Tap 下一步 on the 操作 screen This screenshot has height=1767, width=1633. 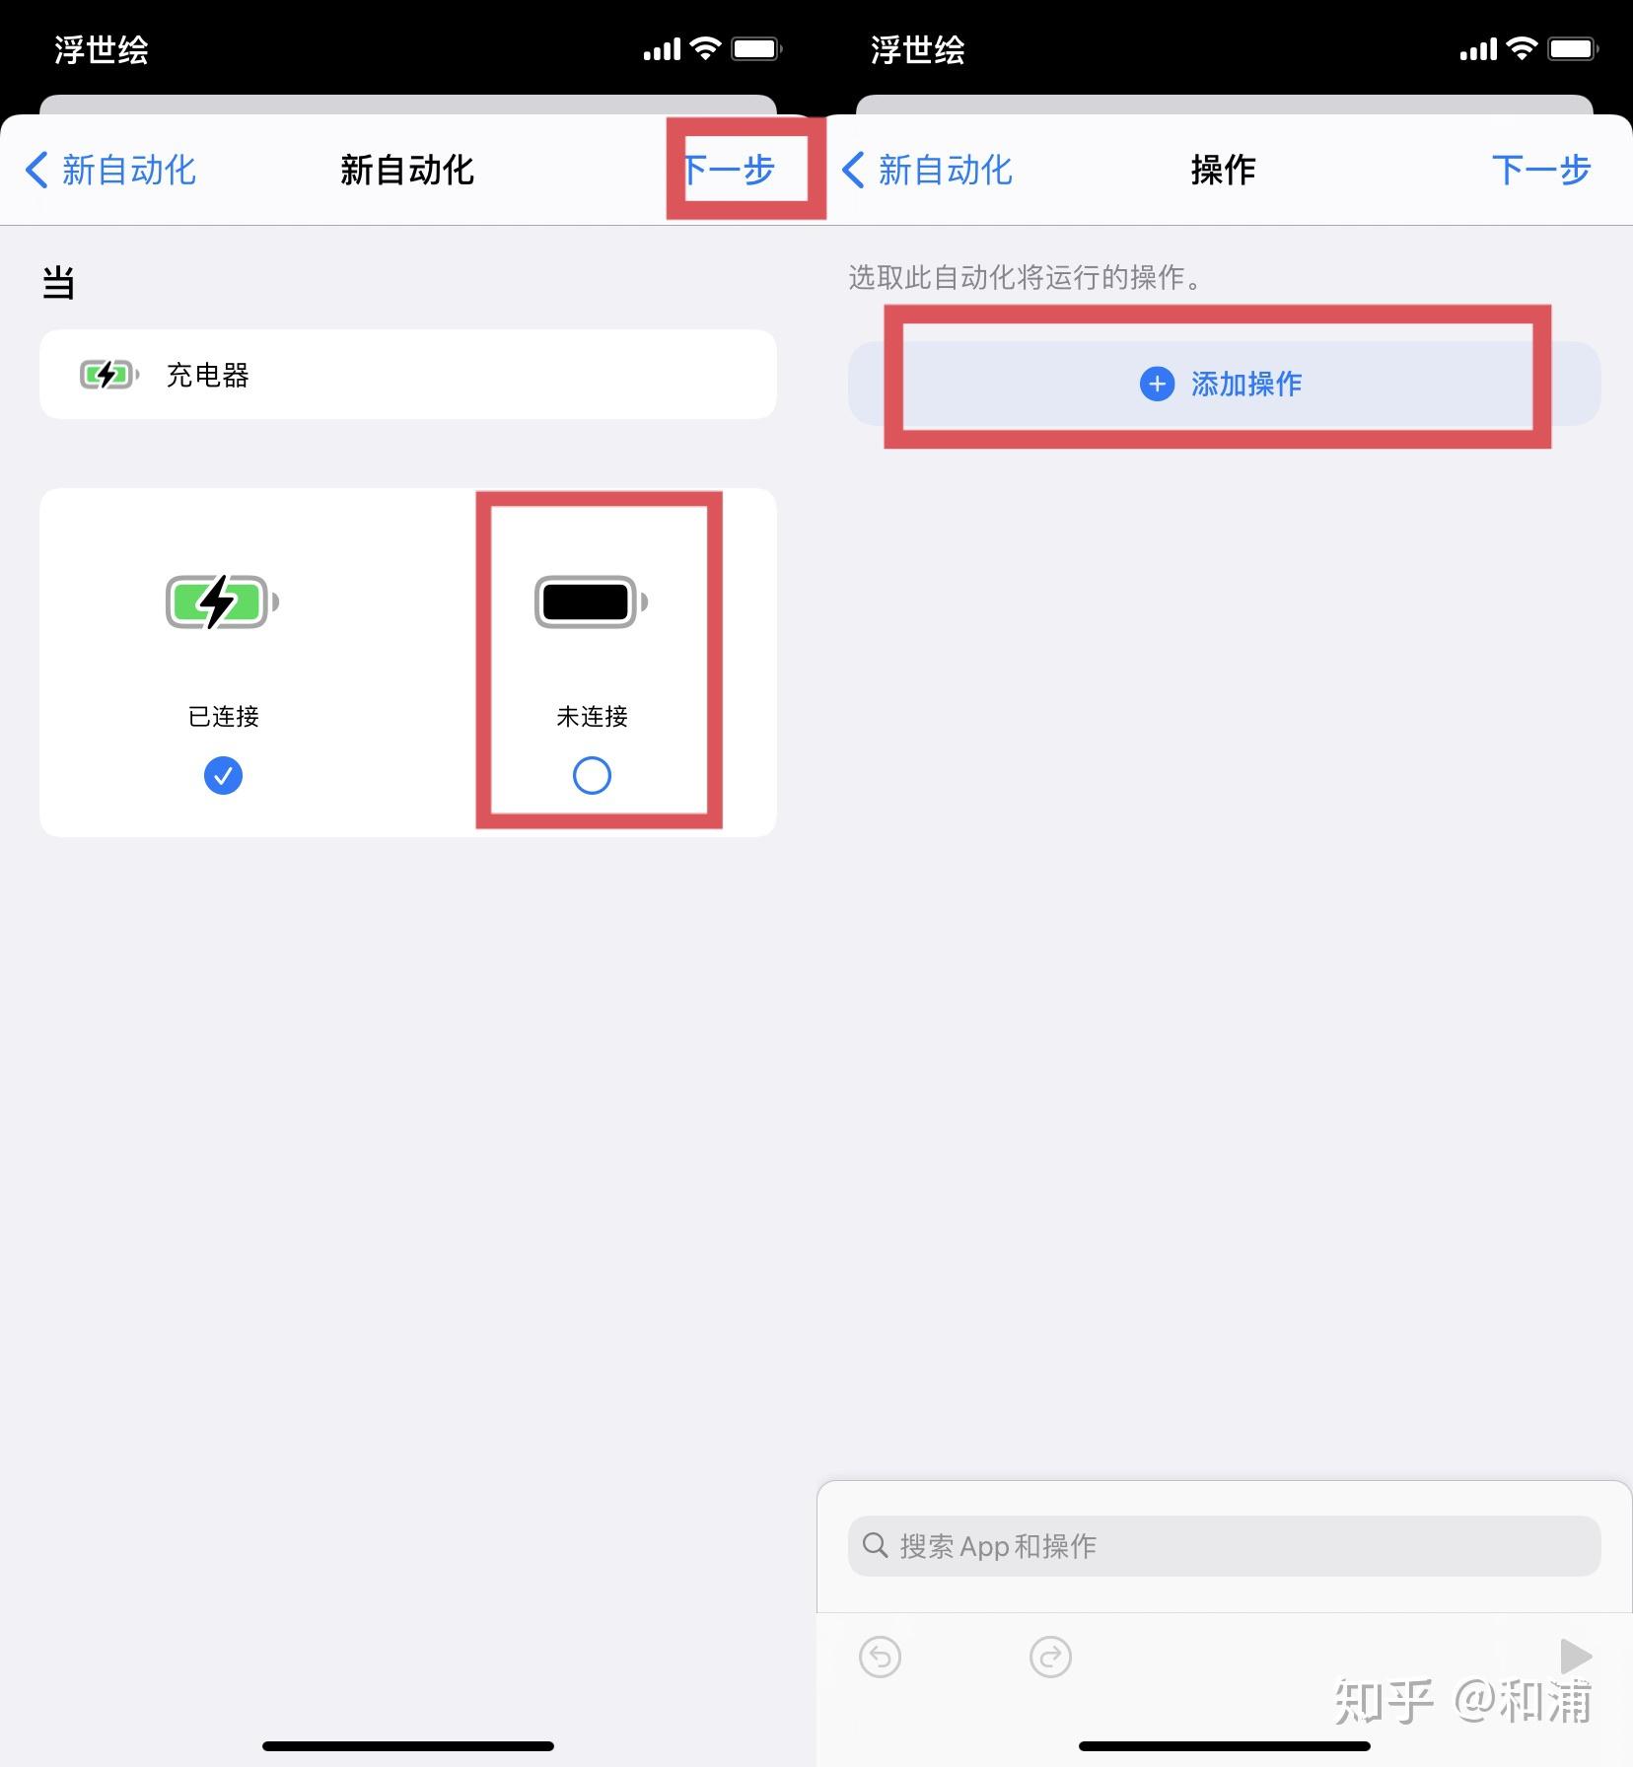point(1541,170)
